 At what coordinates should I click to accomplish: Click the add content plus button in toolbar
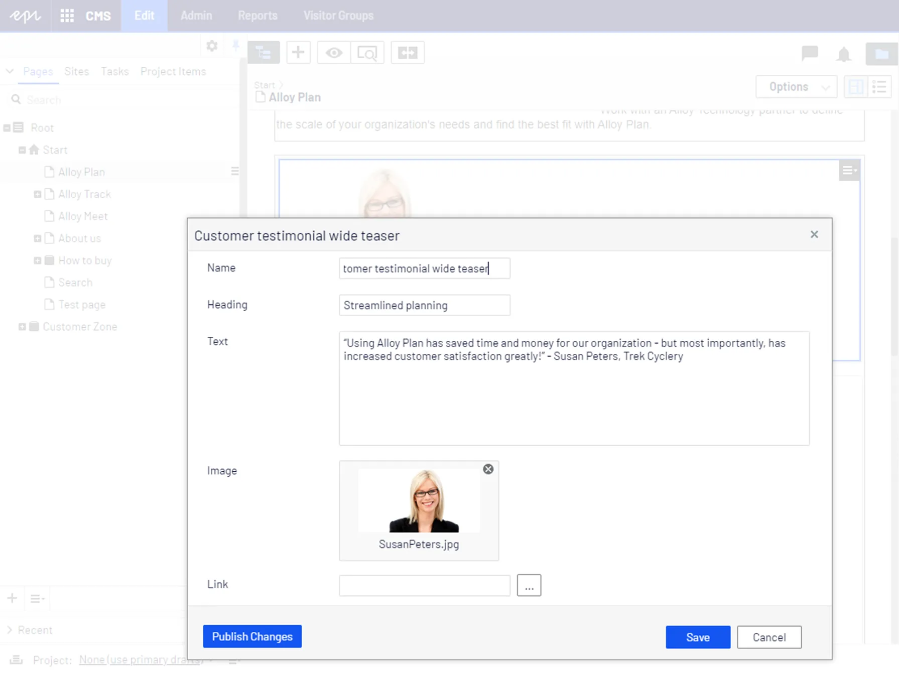pos(298,52)
